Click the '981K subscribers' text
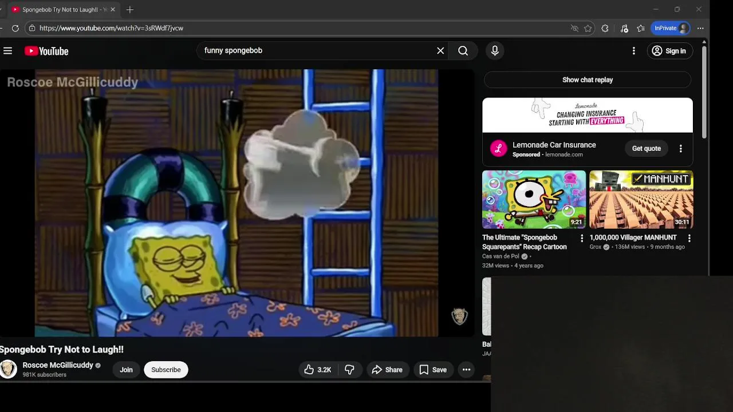733x412 pixels. [x=45, y=375]
